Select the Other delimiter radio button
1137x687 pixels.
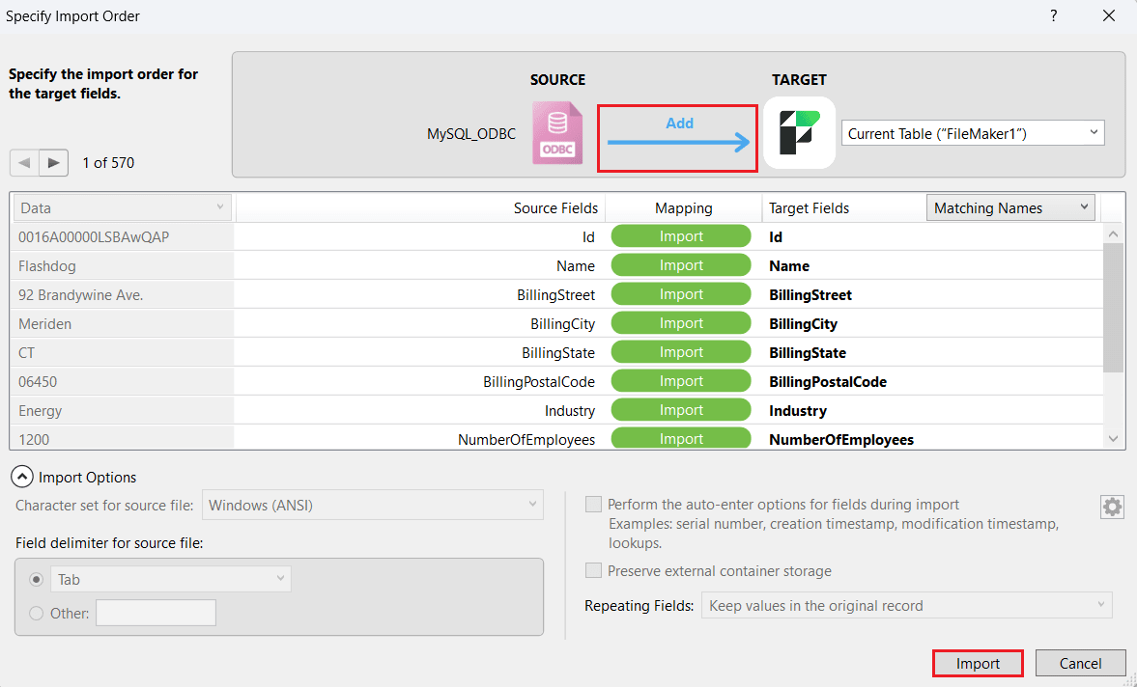coord(37,613)
